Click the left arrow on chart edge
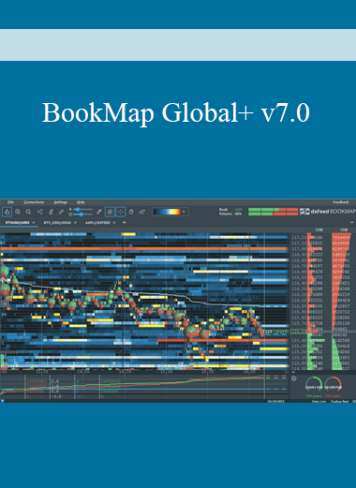This screenshot has width=356, height=488. point(5,303)
